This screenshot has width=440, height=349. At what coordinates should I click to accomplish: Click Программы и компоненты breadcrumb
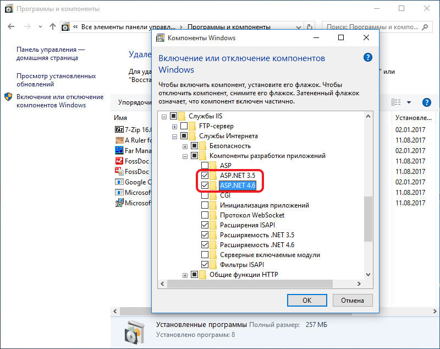[x=229, y=27]
